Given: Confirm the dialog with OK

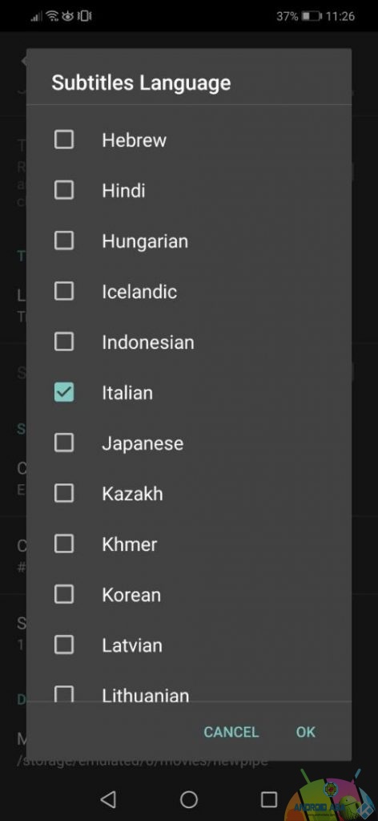Looking at the screenshot, I should point(306,731).
